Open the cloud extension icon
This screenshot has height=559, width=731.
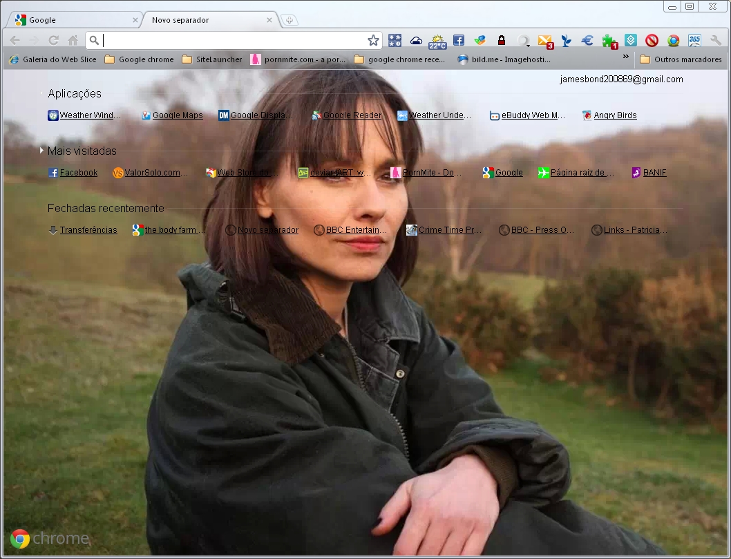click(x=417, y=41)
